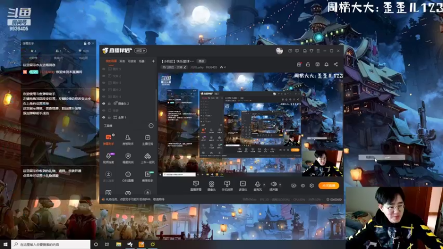Click the bell notification icon
The image size is (443, 249).
click(326, 64)
